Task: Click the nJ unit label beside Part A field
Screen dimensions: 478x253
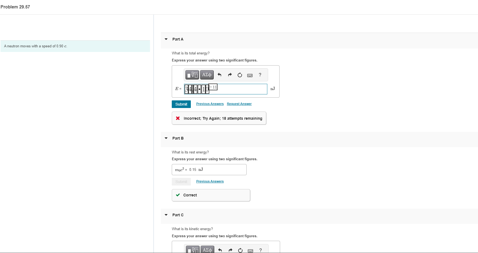Action: (272, 89)
